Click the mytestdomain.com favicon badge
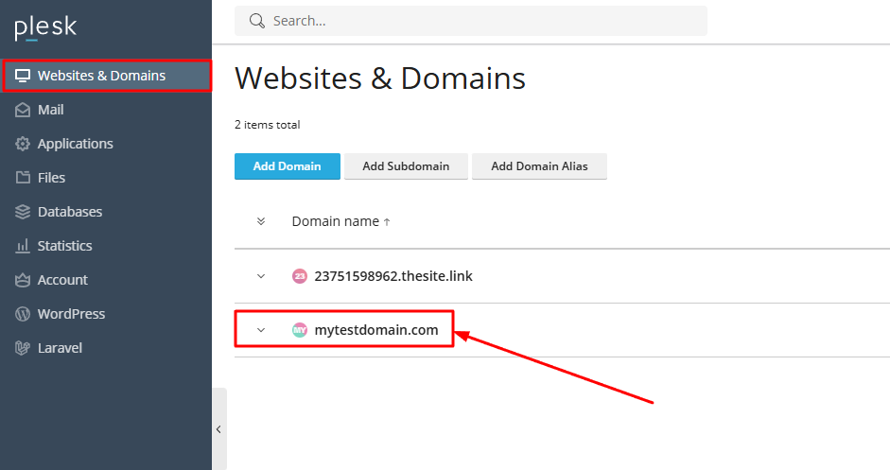The height and width of the screenshot is (470, 890). pyautogui.click(x=300, y=330)
